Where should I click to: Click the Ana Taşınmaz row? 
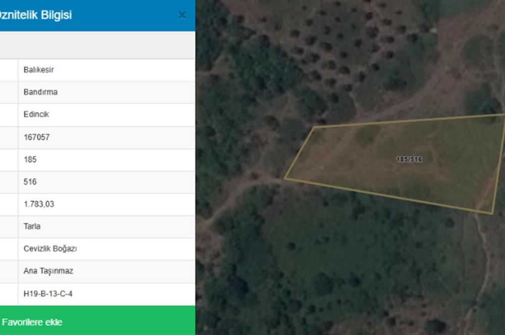pyautogui.click(x=97, y=271)
